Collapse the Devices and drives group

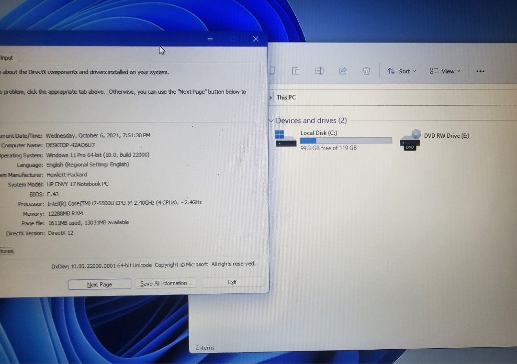tap(271, 121)
